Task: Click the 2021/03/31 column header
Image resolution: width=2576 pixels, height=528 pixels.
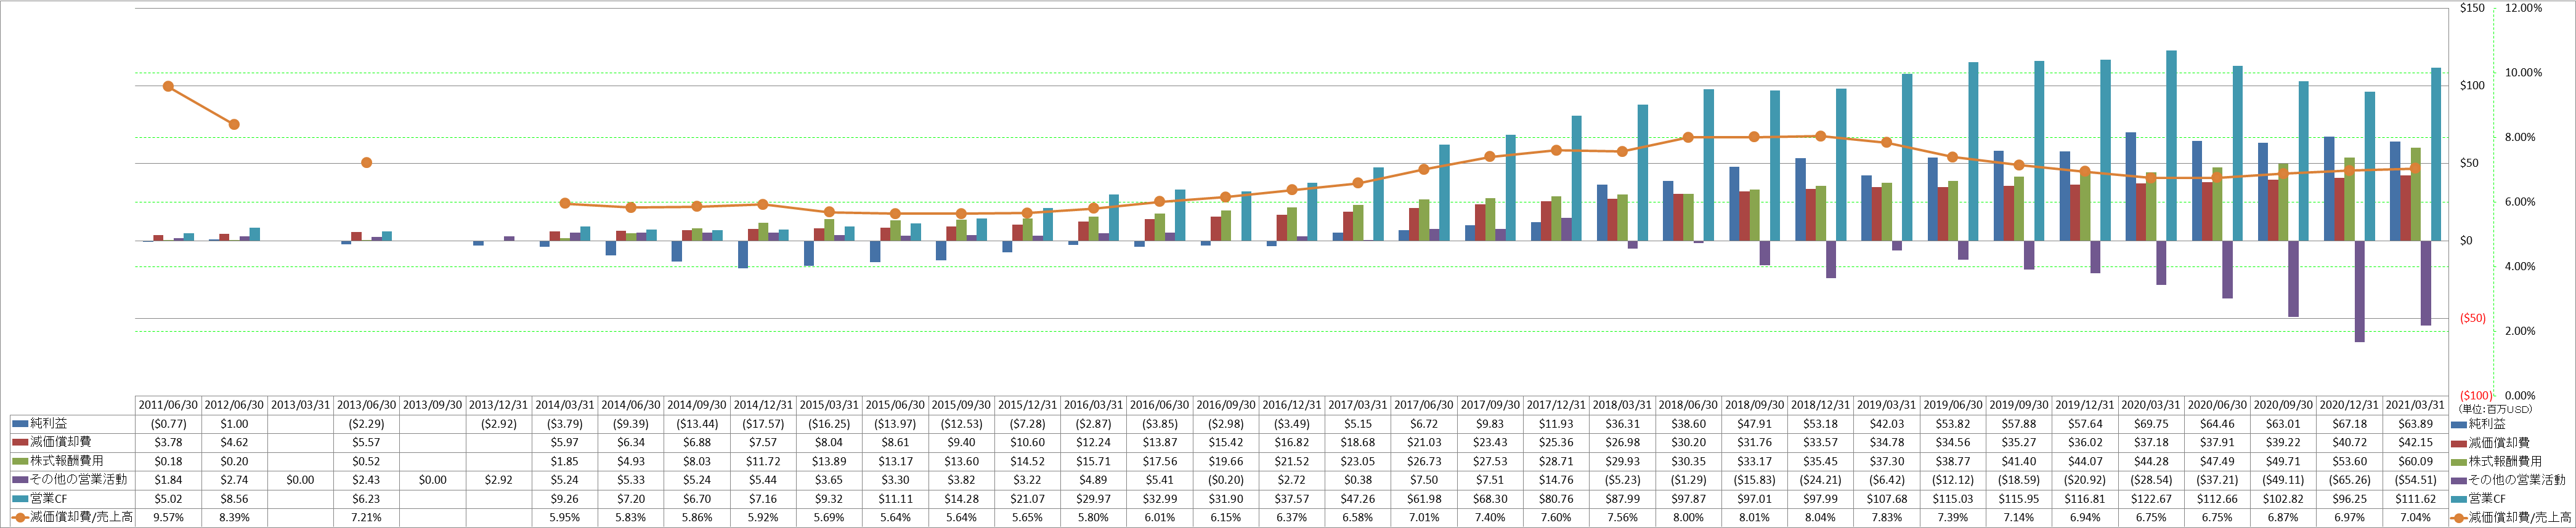Action: (x=2415, y=406)
